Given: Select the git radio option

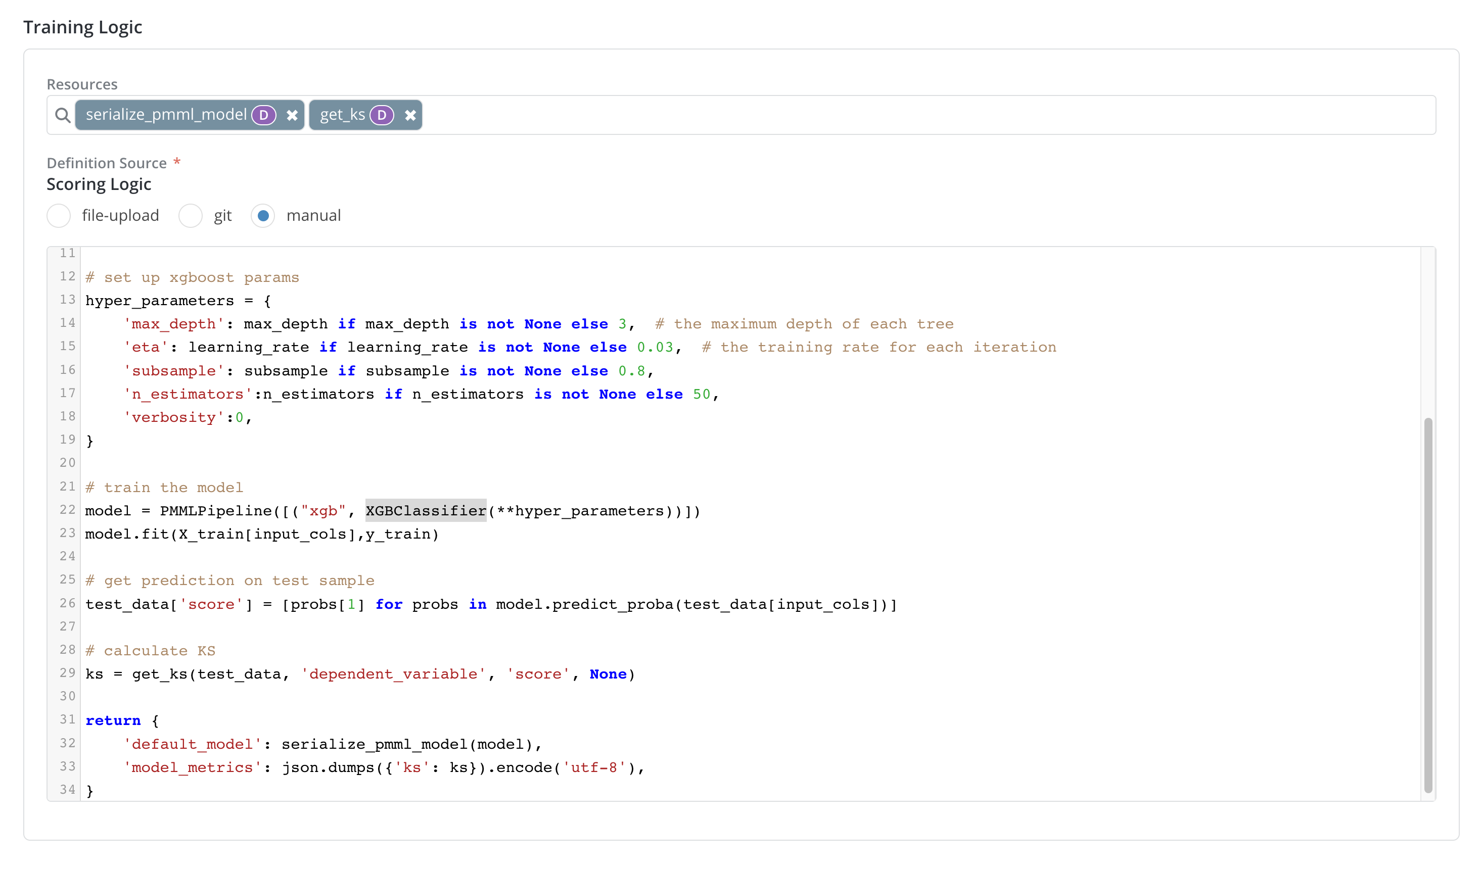Looking at the screenshot, I should point(191,216).
